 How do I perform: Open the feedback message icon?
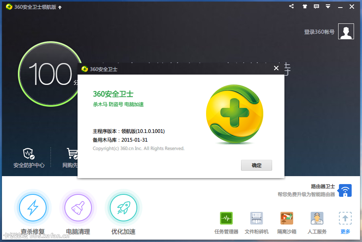(316, 6)
